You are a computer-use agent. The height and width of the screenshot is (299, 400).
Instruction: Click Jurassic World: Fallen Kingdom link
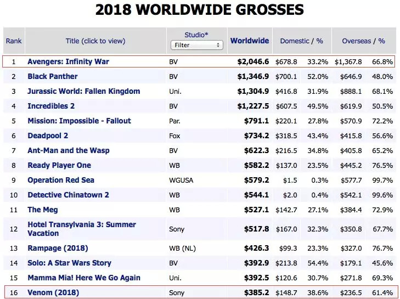(83, 91)
